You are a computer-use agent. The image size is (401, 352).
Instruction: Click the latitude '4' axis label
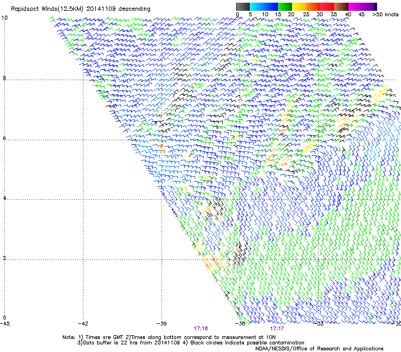pyautogui.click(x=4, y=198)
